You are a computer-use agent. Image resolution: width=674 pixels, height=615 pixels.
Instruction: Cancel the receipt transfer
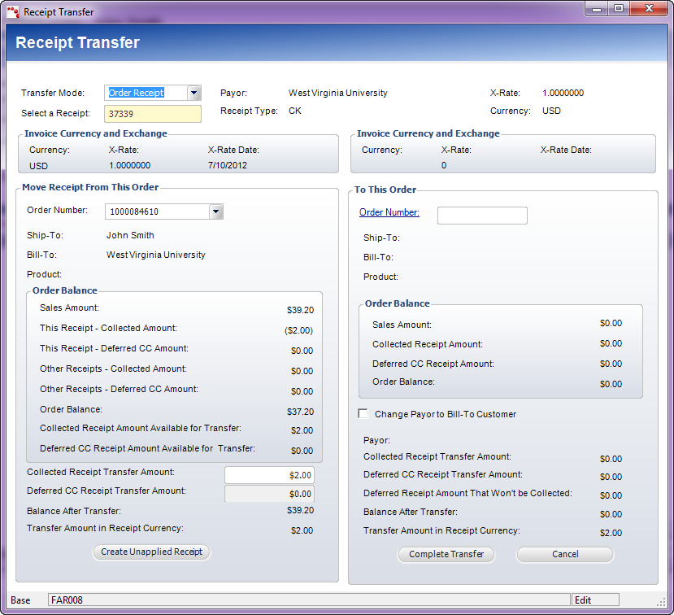pos(565,555)
